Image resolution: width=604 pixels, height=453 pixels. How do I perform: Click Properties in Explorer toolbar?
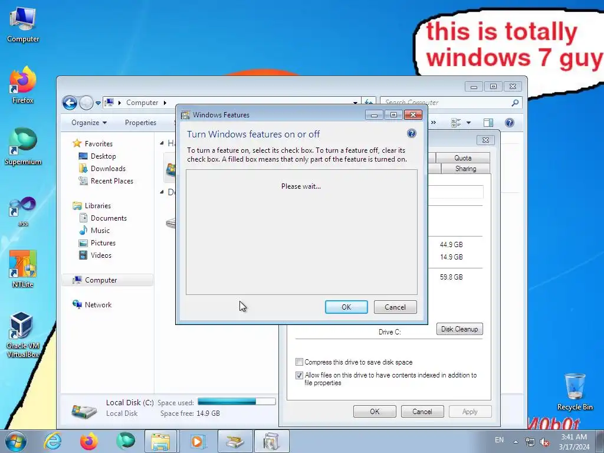click(x=140, y=123)
